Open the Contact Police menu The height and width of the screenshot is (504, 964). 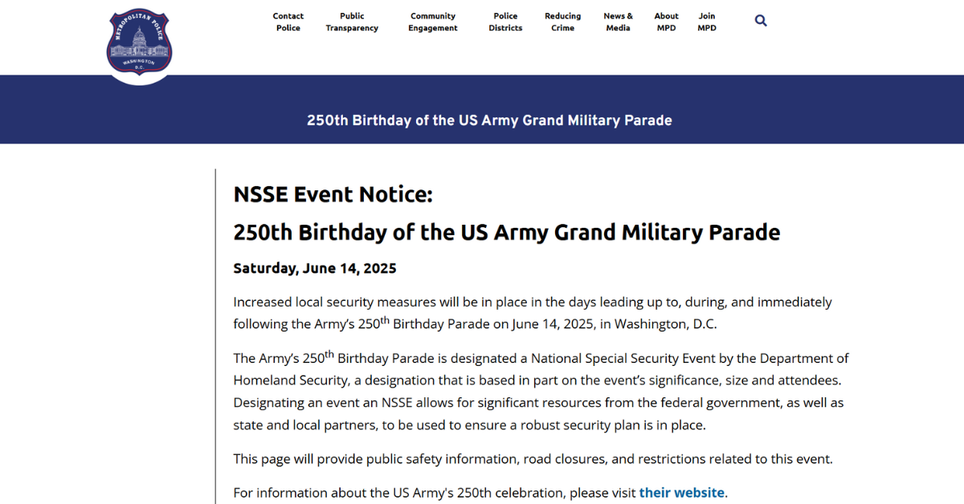[x=288, y=22]
